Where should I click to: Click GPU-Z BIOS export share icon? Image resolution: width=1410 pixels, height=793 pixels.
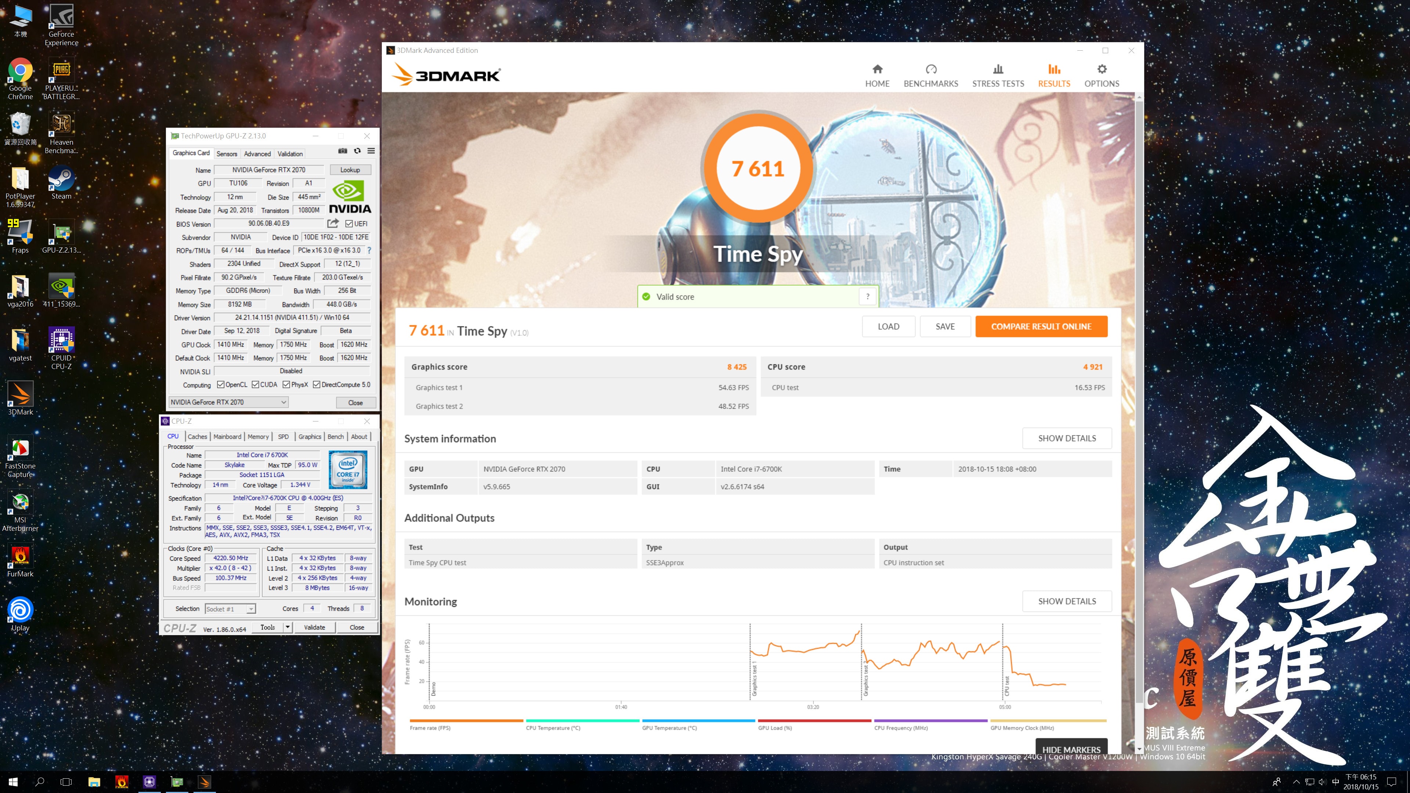pos(333,223)
